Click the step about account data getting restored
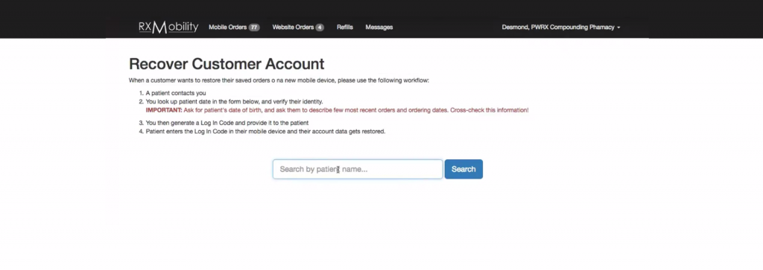 pos(266,131)
